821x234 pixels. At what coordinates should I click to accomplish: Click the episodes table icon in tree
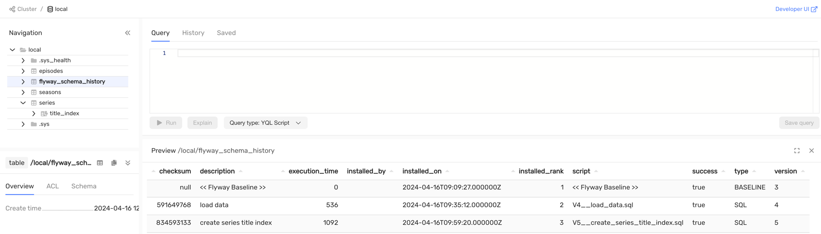click(34, 71)
